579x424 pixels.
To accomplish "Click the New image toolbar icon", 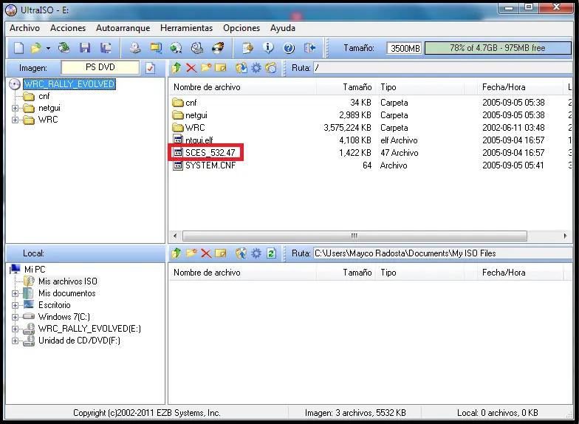I will [18, 47].
